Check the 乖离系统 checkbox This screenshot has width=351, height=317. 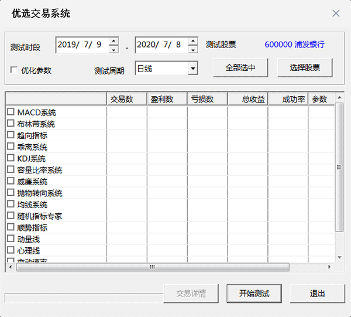(11, 146)
